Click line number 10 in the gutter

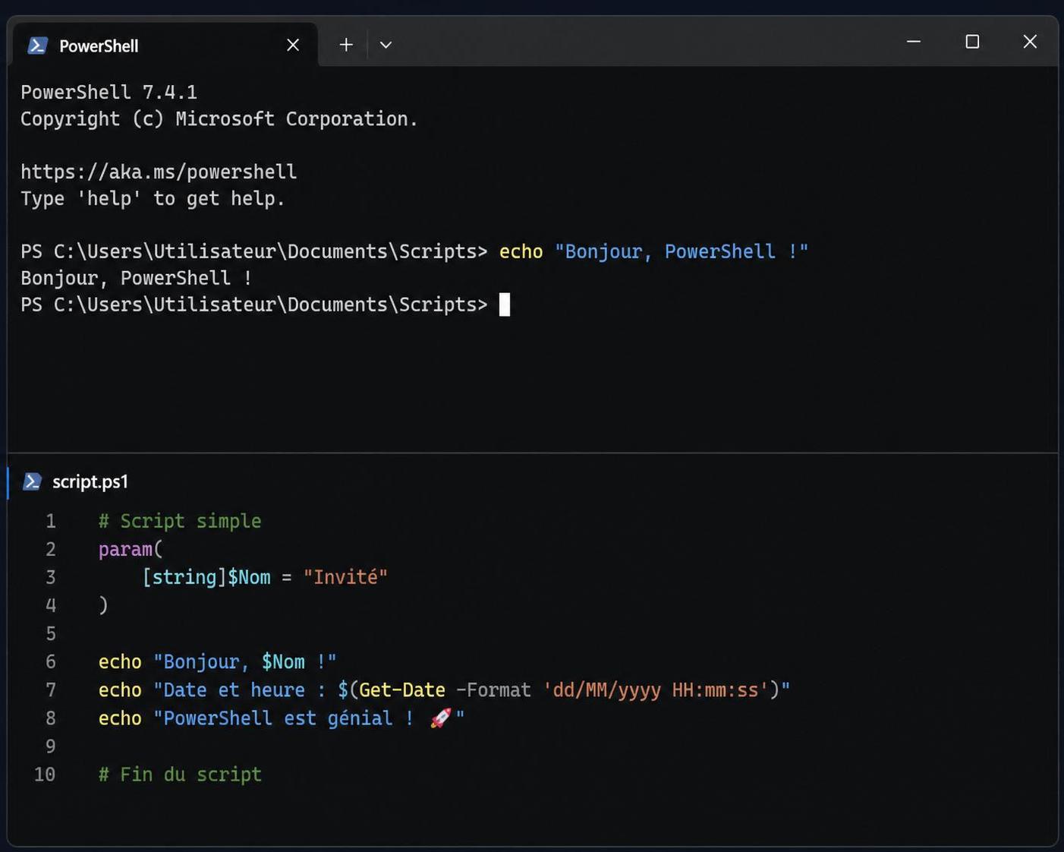(45, 775)
